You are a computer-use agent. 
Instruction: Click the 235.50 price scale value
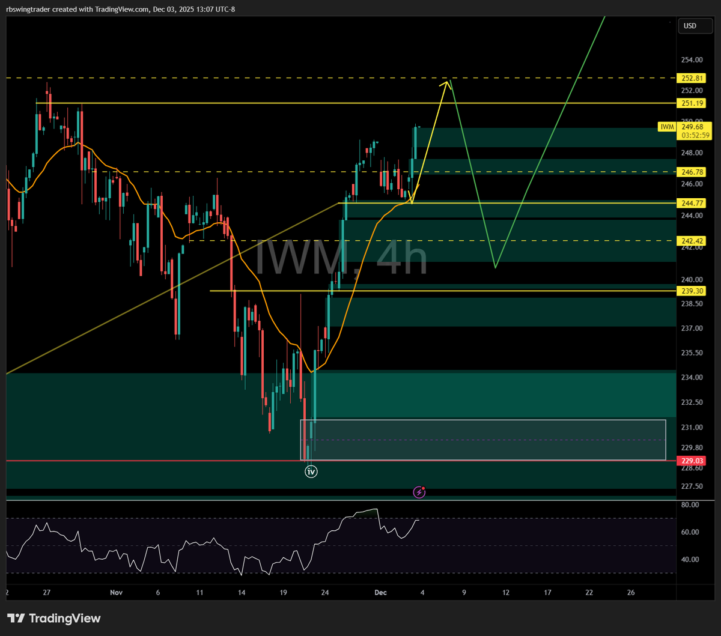tap(692, 353)
